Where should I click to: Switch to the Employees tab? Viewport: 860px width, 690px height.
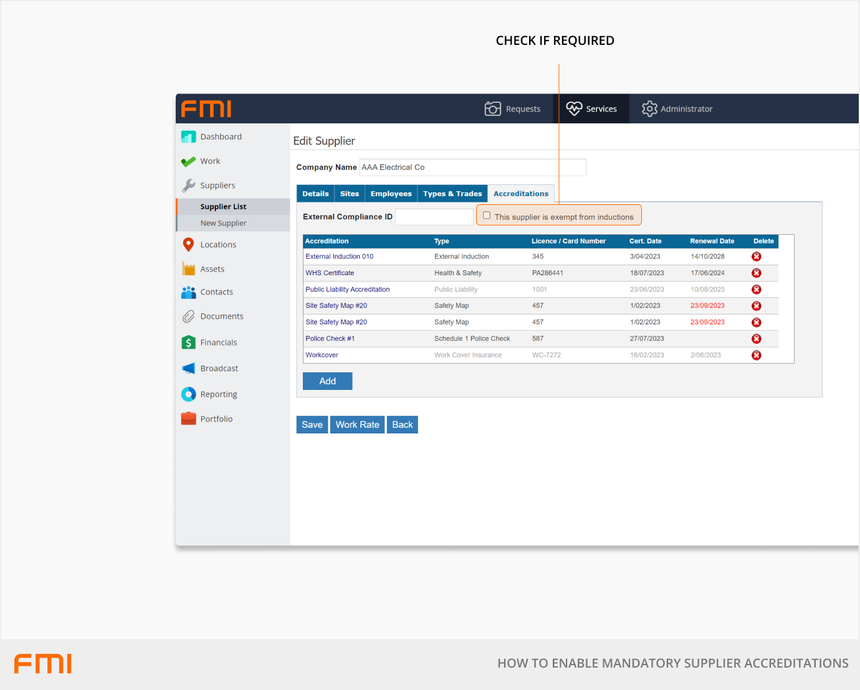(391, 194)
